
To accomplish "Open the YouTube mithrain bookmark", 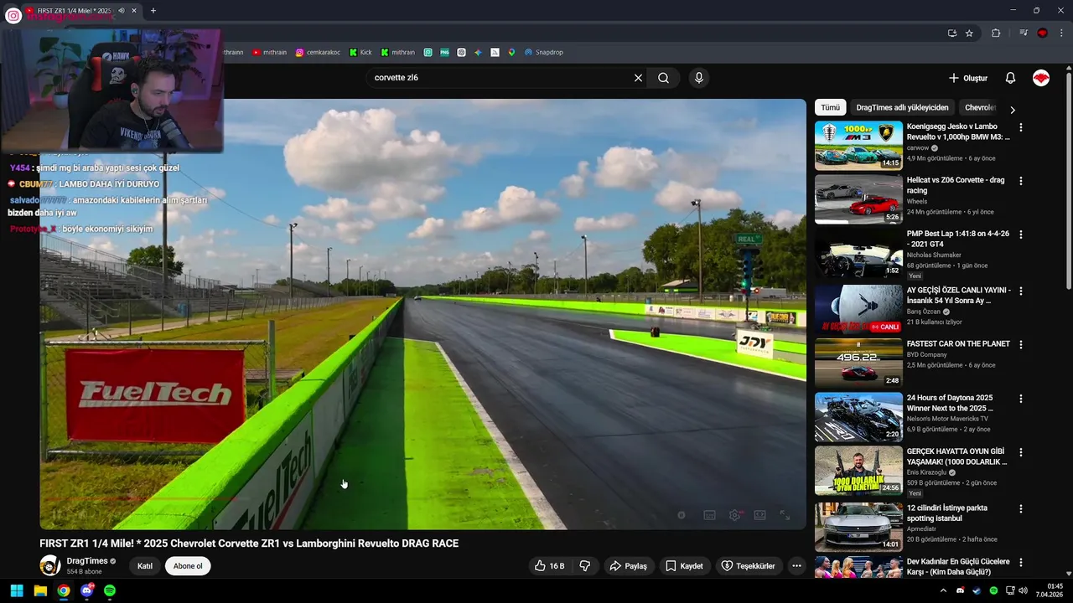I will (x=269, y=52).
